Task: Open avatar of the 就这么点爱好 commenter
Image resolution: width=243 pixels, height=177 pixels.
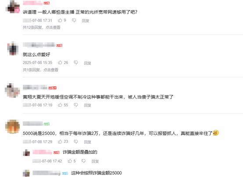Action: click(13, 49)
